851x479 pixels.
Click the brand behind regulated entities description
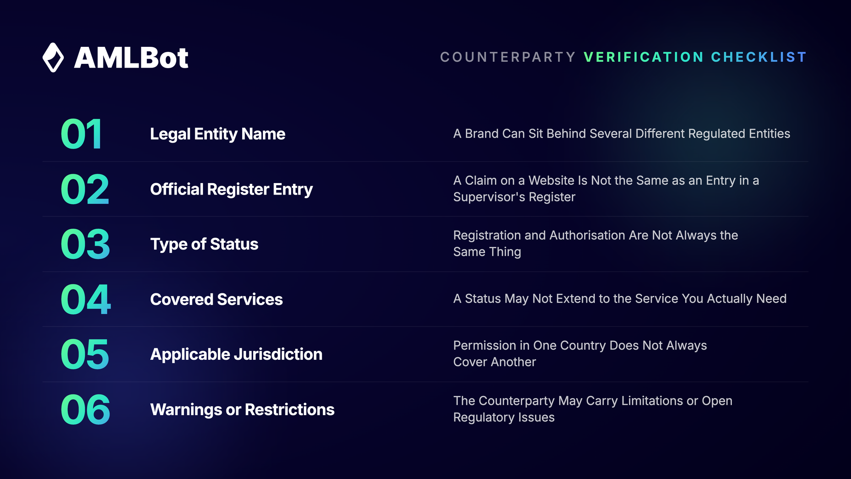(x=622, y=134)
